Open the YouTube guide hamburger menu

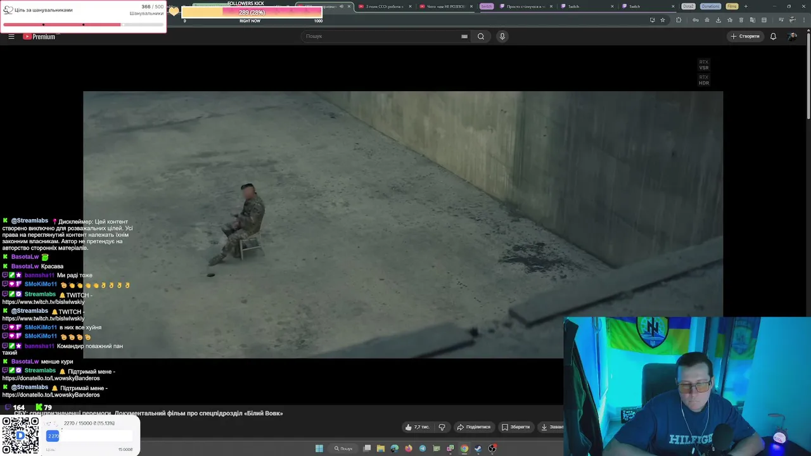pyautogui.click(x=11, y=36)
